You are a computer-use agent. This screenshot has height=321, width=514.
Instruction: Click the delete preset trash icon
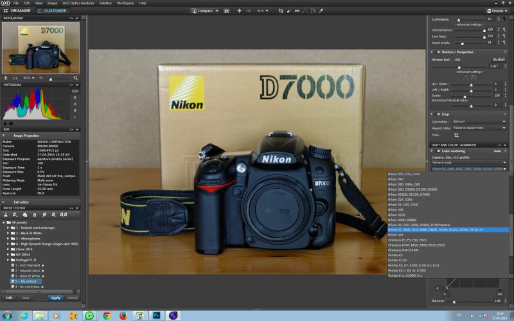tap(35, 215)
